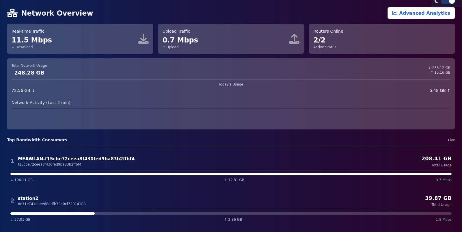Click the upload tray icon on Upload Traffic
Viewport: 462px width, 232px height.
tap(294, 38)
